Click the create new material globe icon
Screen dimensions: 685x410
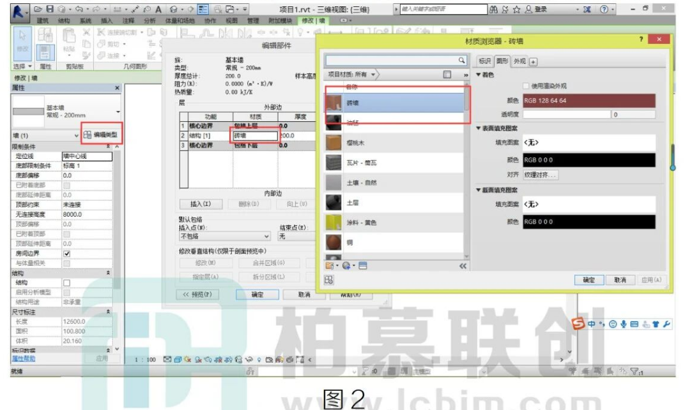click(x=346, y=265)
